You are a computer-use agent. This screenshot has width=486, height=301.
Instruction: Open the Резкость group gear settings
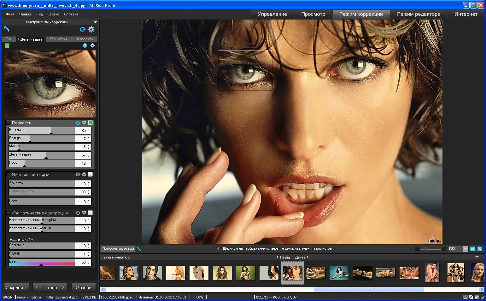(84, 123)
